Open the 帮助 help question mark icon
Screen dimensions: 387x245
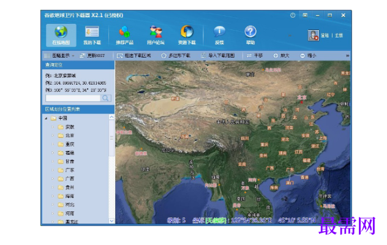pyautogui.click(x=250, y=35)
